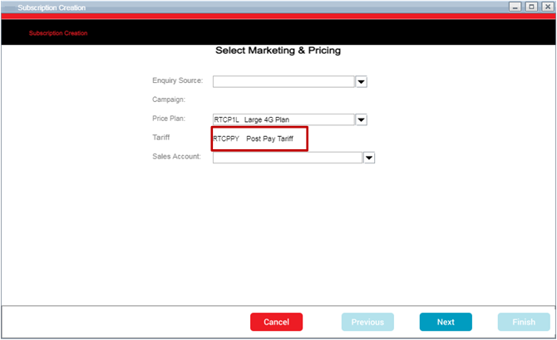Viewport: 557px width, 340px height.
Task: Click the Enquiry Source label
Action: click(x=178, y=80)
